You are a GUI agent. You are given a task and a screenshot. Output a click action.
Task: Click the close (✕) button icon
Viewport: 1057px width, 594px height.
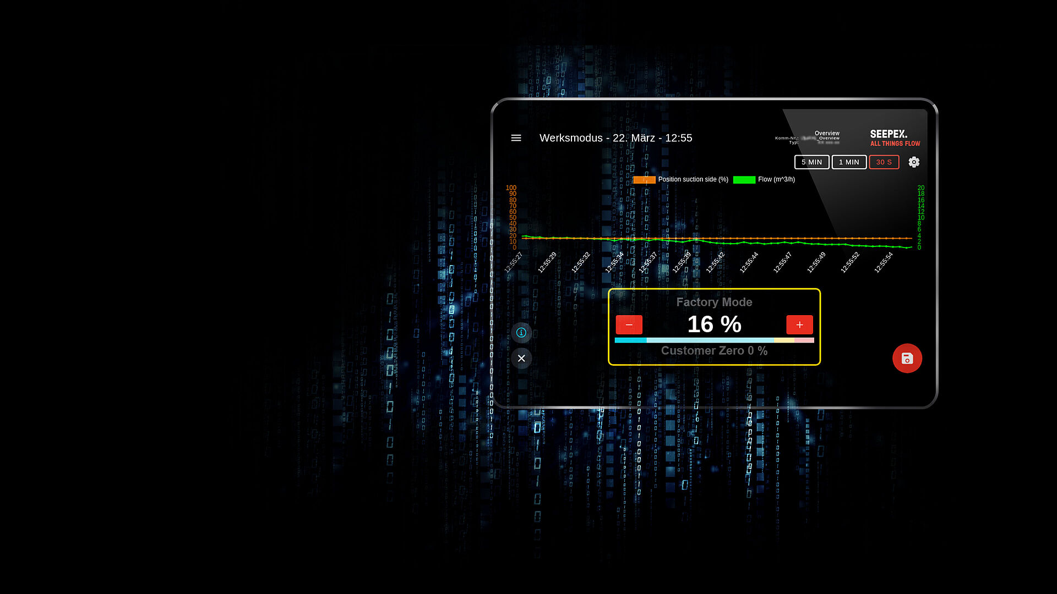[522, 358]
